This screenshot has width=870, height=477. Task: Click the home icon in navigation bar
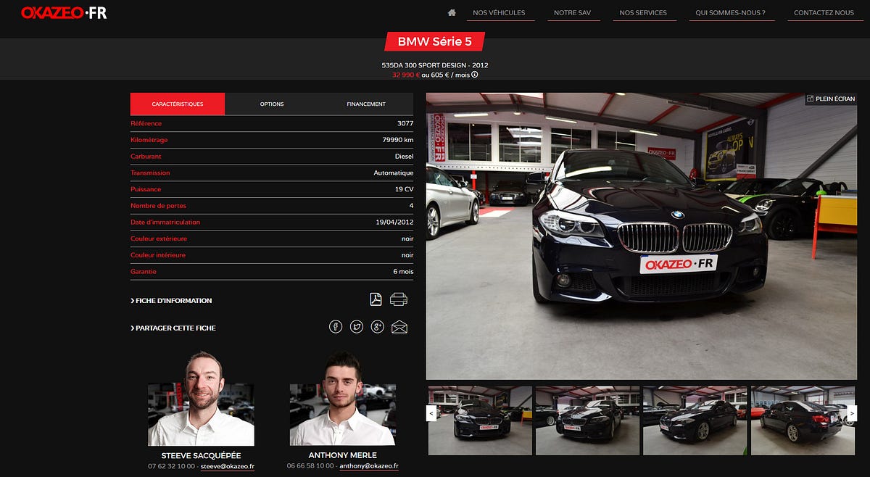point(452,12)
